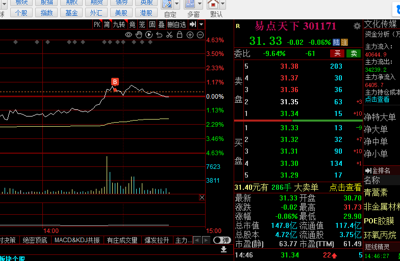Select sell-level 5 price 31.38
Viewport: 400px width, 261px height.
289,66
